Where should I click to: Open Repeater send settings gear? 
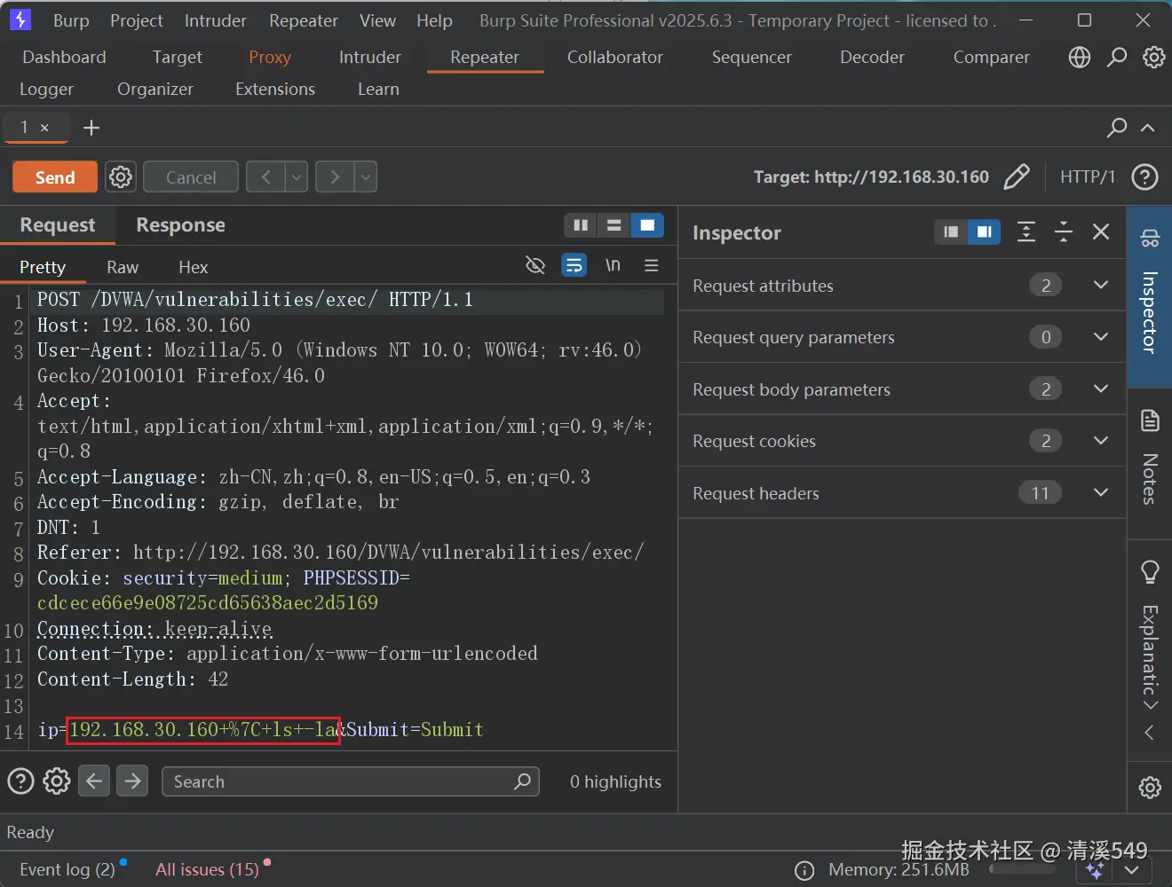121,177
